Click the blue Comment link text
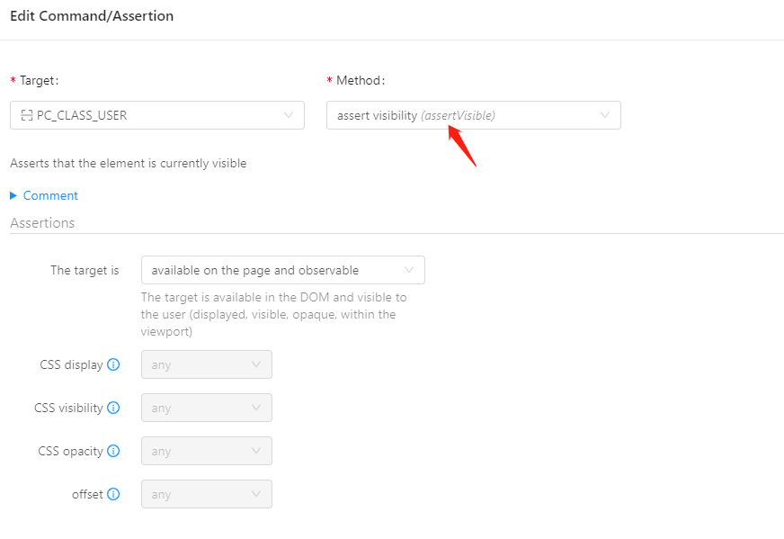 tap(50, 195)
